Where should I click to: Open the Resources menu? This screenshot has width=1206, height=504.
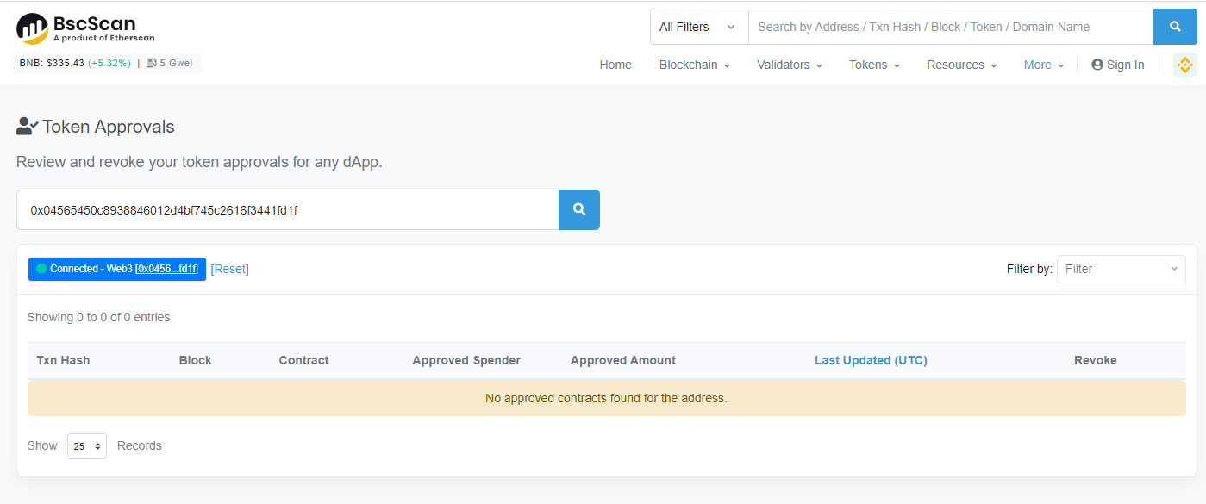[x=961, y=65]
